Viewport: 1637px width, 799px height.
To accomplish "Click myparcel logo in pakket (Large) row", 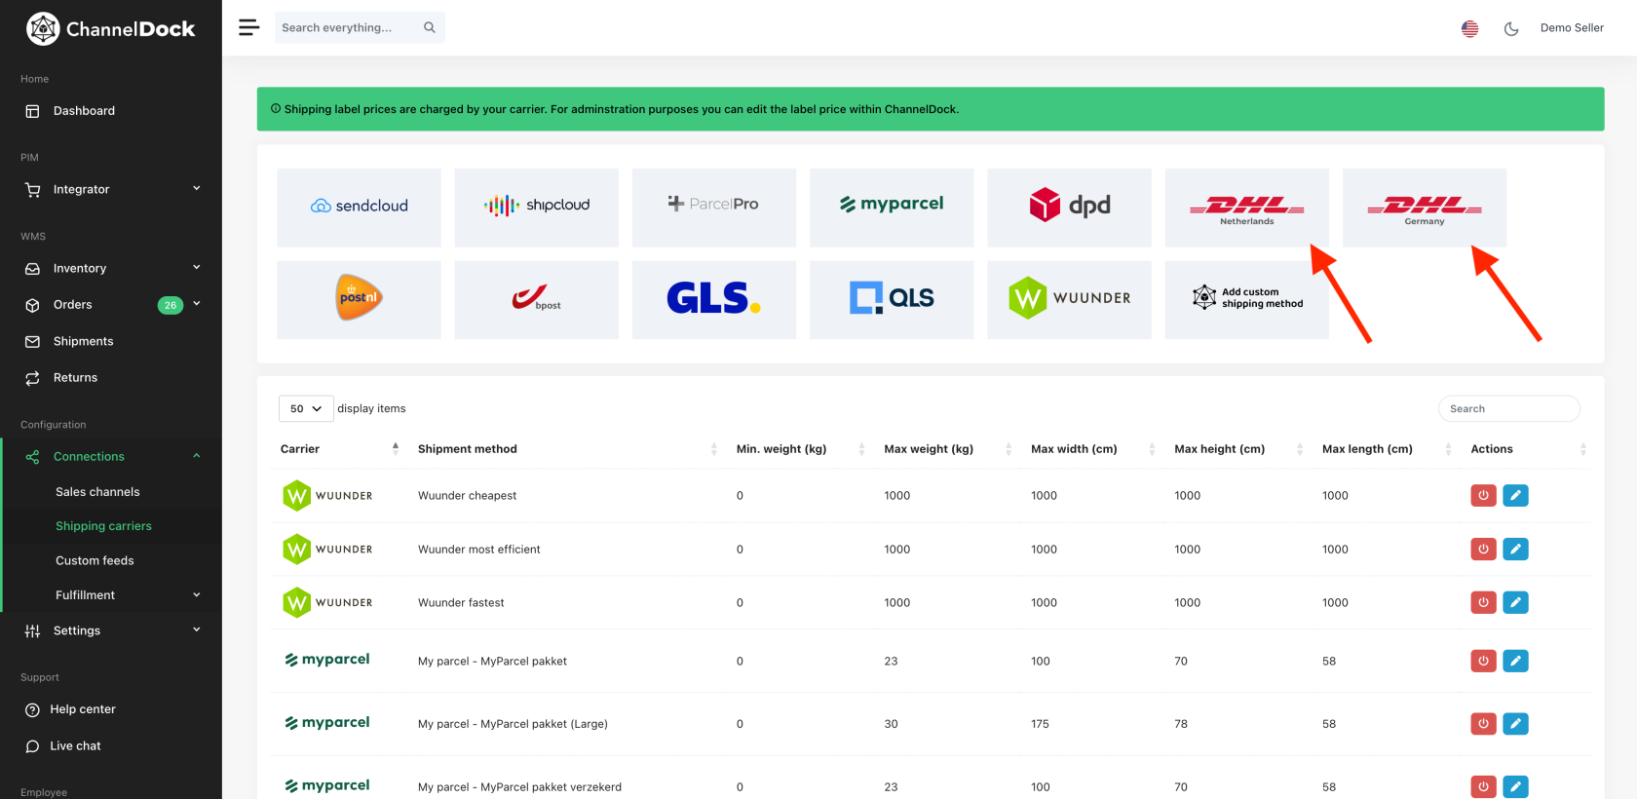I will [x=327, y=723].
